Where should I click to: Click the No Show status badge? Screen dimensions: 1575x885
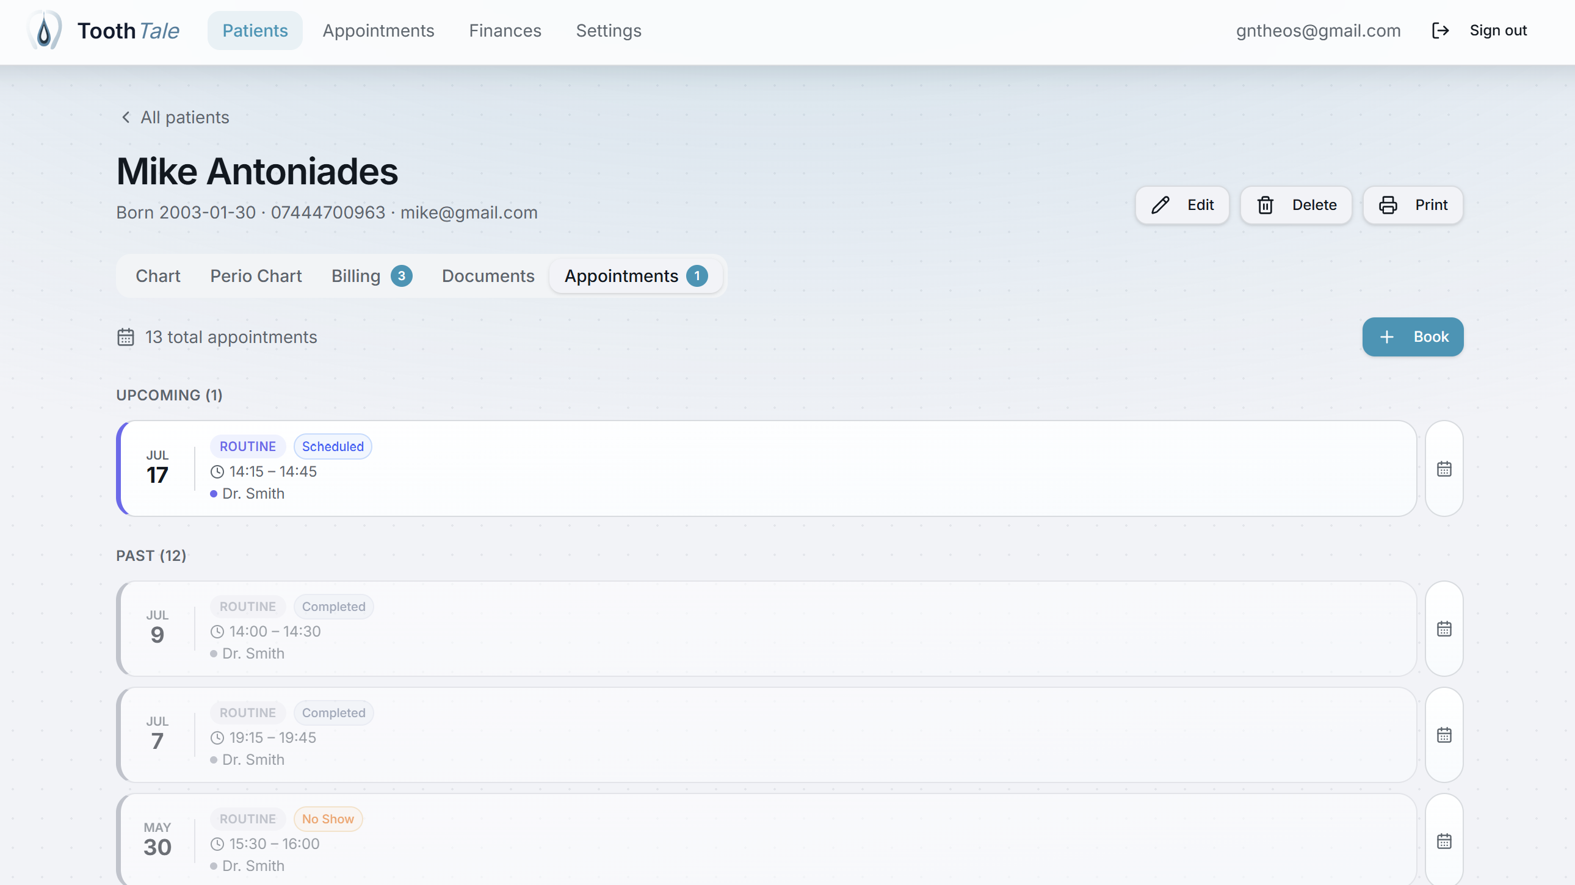point(328,820)
